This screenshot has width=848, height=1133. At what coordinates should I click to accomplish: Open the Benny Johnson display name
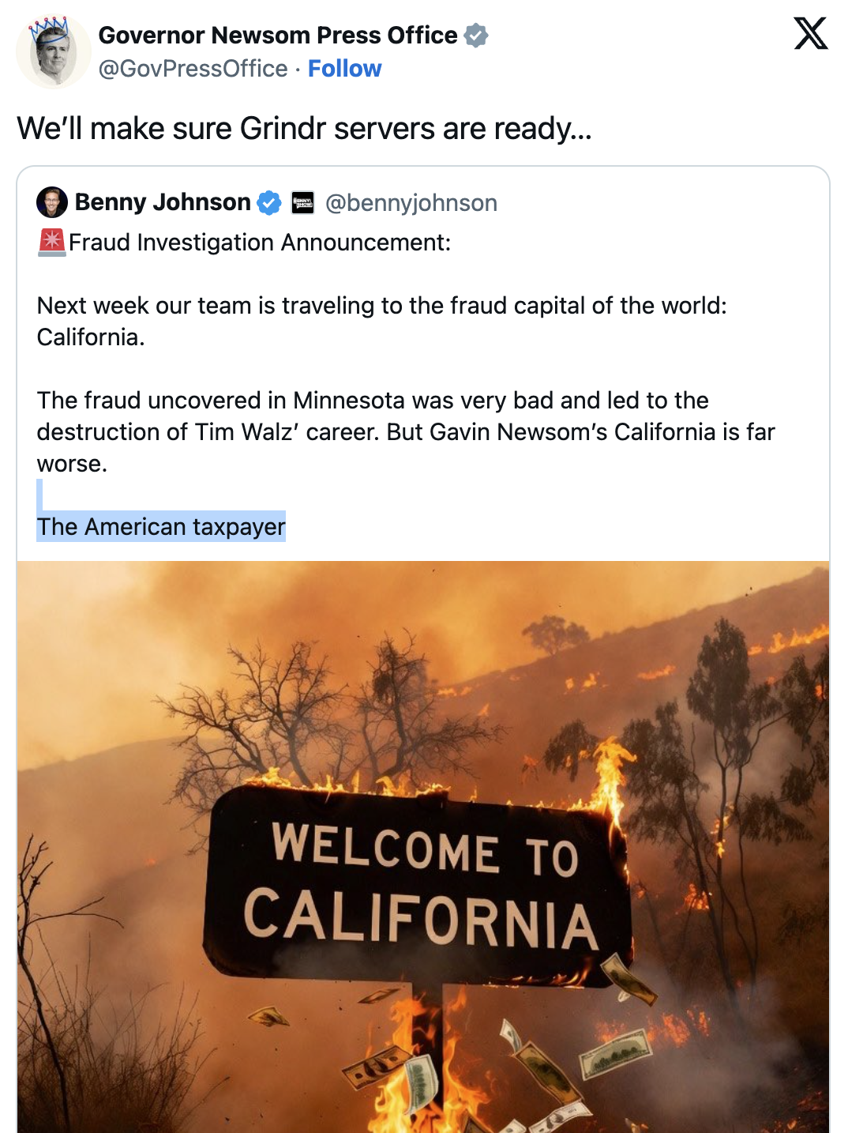click(x=163, y=202)
